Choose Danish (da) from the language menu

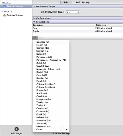(x=51, y=72)
